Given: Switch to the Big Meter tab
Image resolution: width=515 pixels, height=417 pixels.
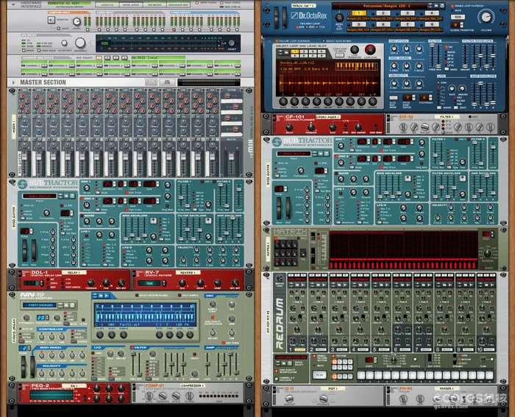Looking at the screenshot, I should (x=154, y=4).
